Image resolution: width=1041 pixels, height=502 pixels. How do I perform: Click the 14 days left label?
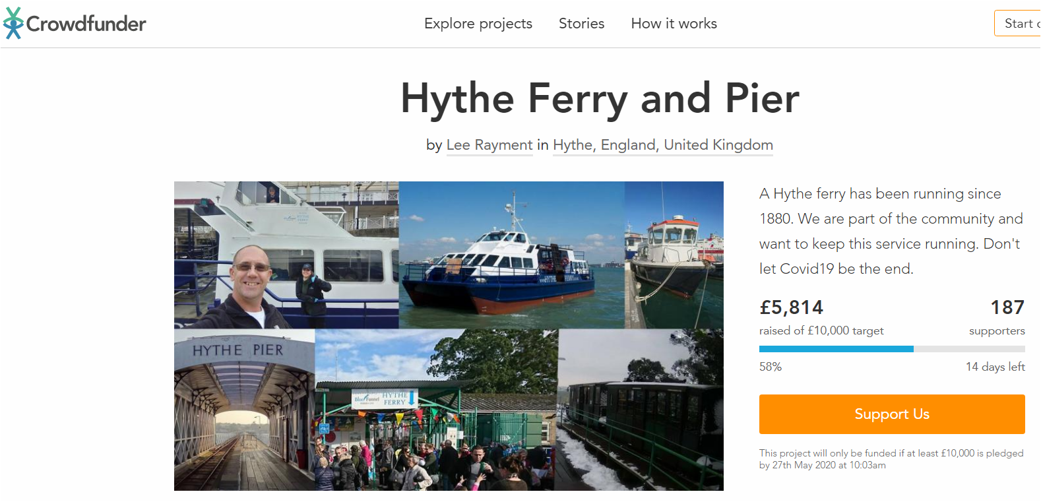(995, 367)
